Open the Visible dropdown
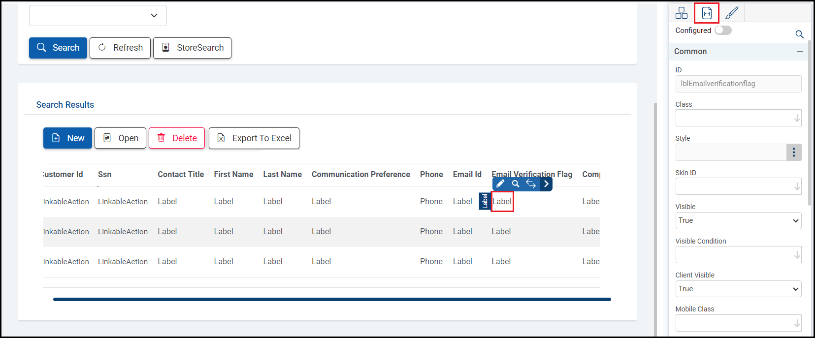The height and width of the screenshot is (338, 815). click(738, 220)
